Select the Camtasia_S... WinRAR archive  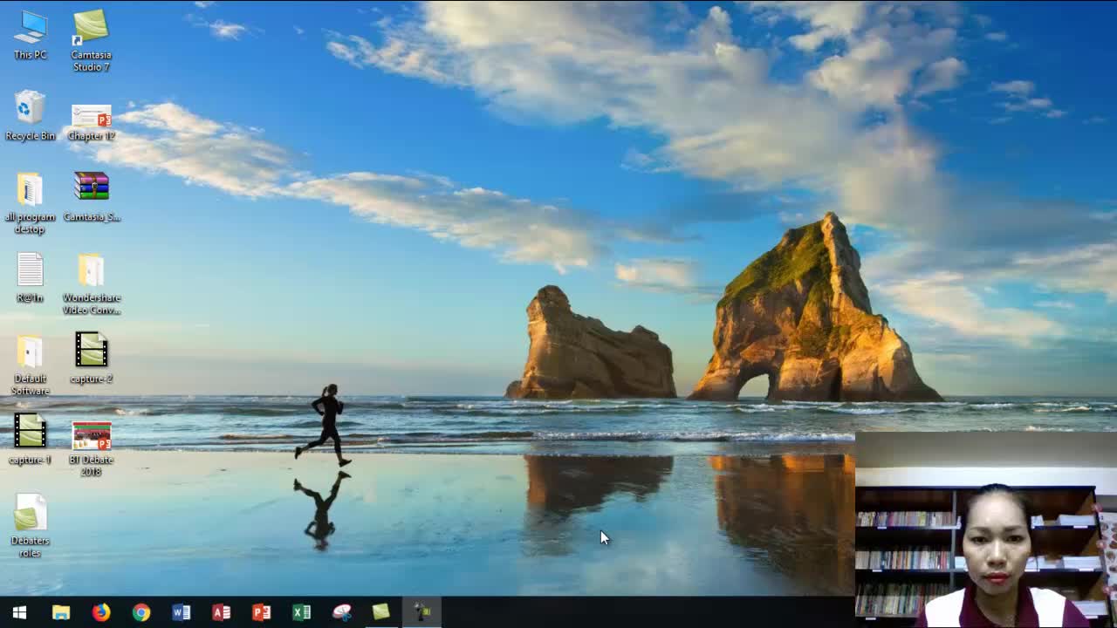tap(91, 197)
